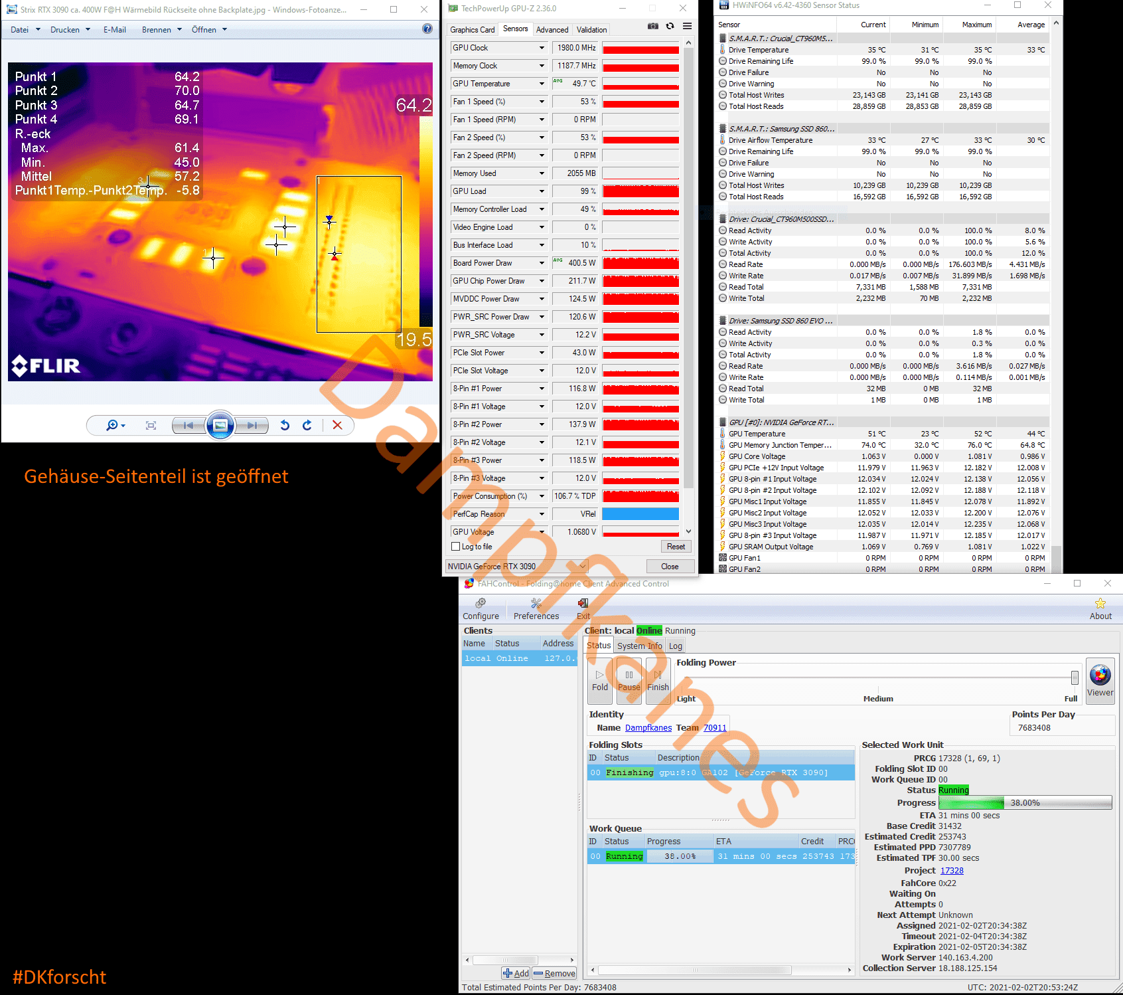Screen dimensions: 1123x995
Task: Click Fold button in FAHControl
Action: (600, 680)
